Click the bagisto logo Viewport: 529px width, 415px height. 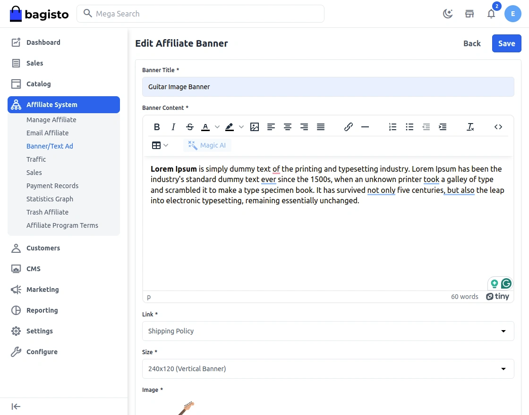[x=39, y=14]
